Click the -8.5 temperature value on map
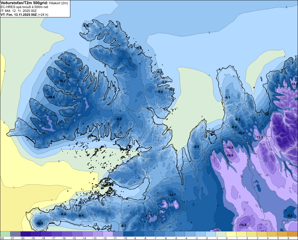Screen dimensions: 298x240 [196, 147]
